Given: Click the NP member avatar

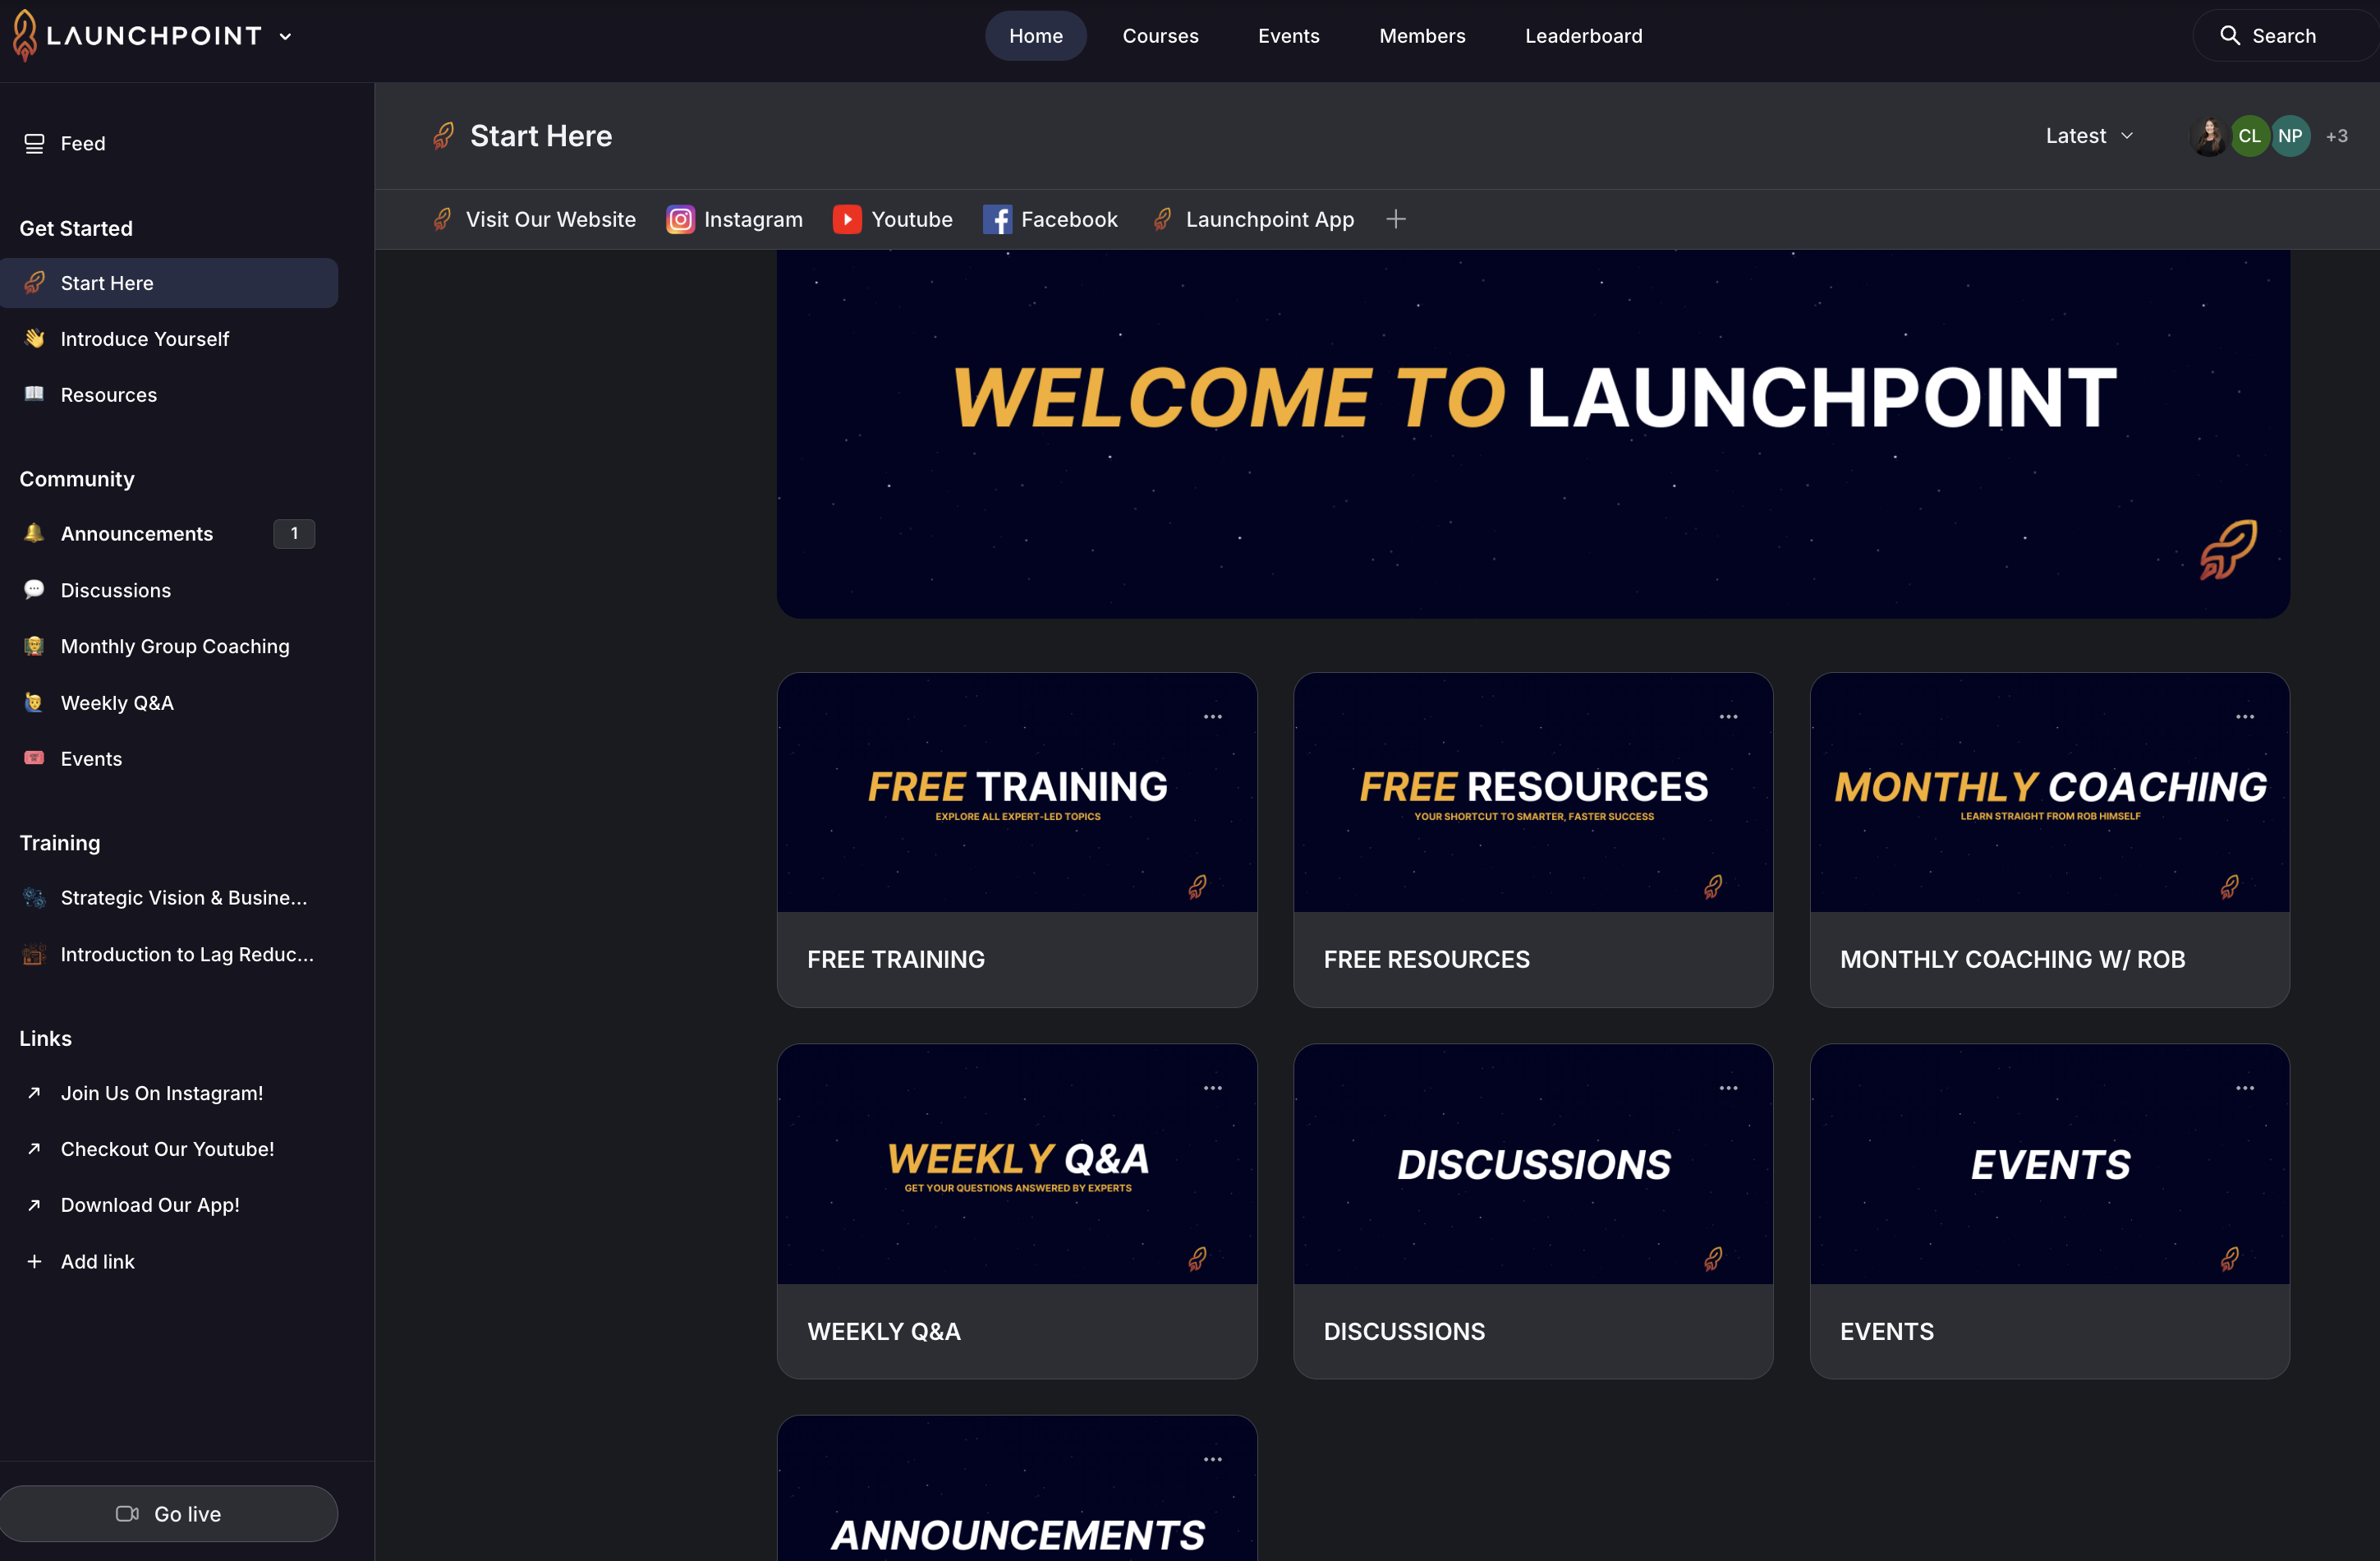Looking at the screenshot, I should coord(2290,136).
